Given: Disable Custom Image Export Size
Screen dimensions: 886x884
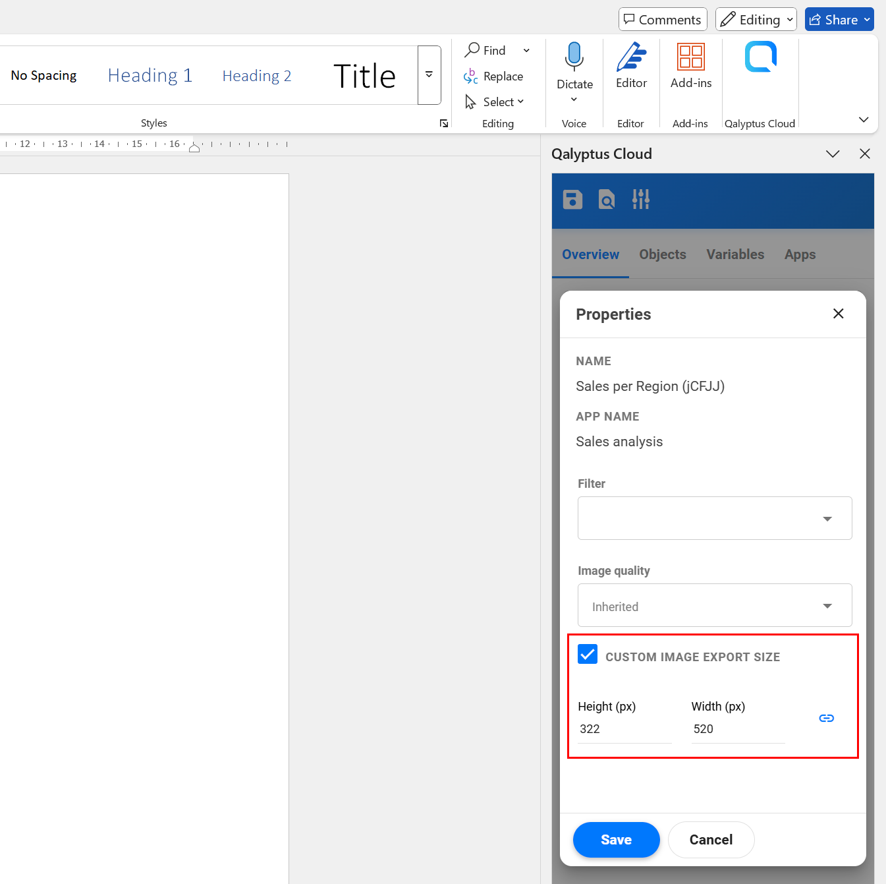Looking at the screenshot, I should tap(587, 654).
